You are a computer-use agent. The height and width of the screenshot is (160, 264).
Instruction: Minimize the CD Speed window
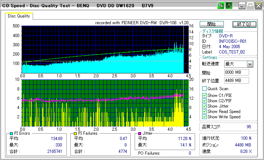(x=242, y=5)
